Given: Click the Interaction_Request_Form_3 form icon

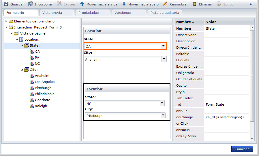Looking at the screenshot, I should [11, 27].
